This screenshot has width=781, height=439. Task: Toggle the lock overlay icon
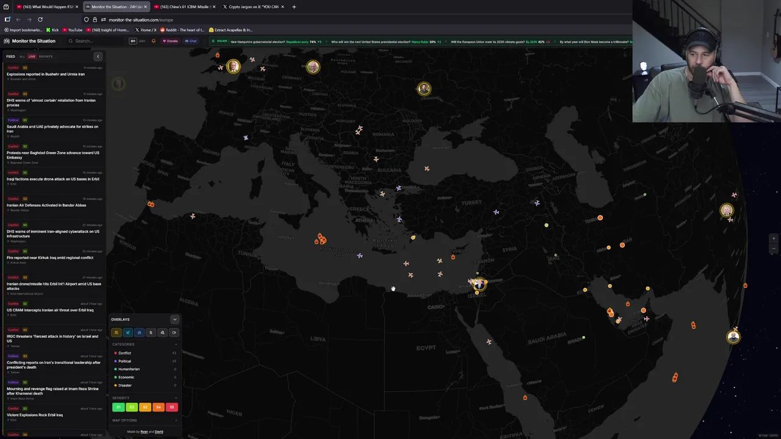[x=139, y=332]
